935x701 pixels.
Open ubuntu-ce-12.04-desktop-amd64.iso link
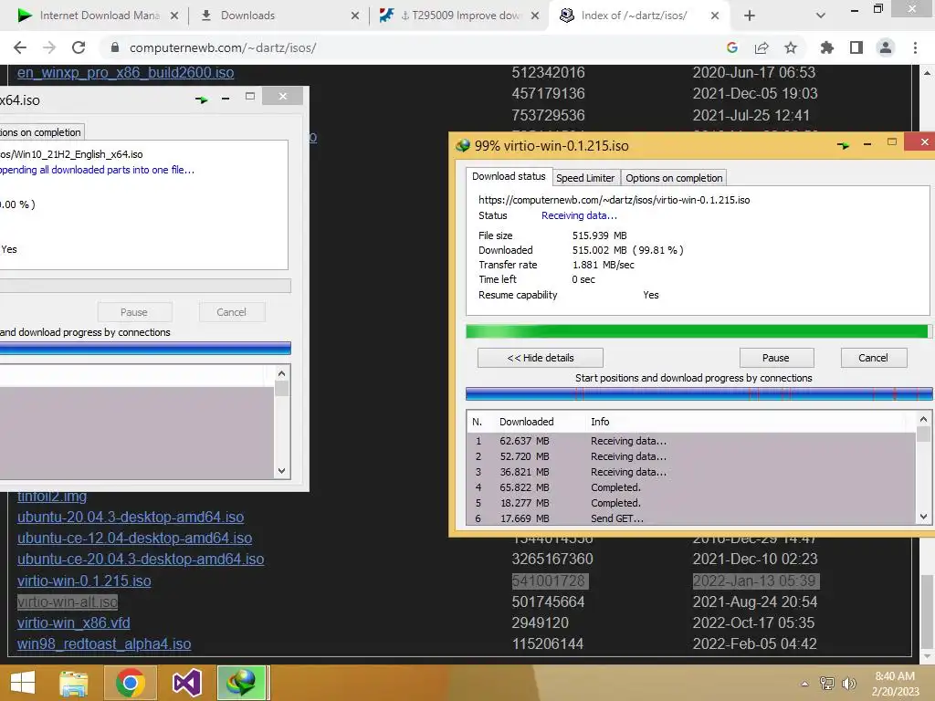(135, 539)
